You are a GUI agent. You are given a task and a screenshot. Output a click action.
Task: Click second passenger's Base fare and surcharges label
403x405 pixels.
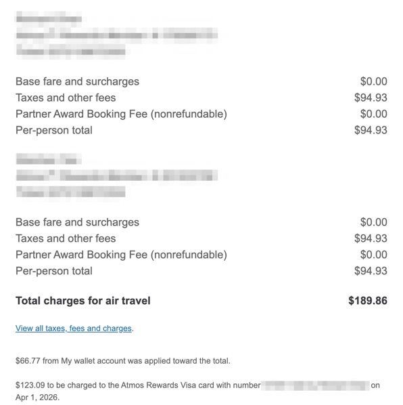[77, 222]
